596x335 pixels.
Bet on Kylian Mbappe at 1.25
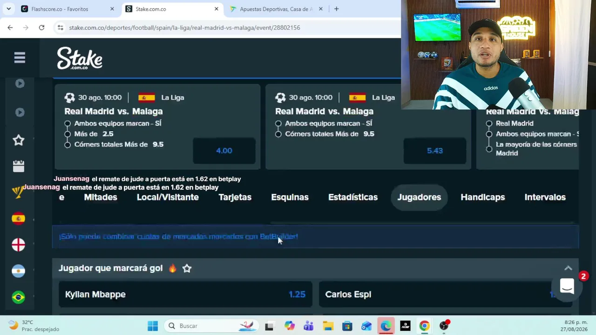pos(185,295)
